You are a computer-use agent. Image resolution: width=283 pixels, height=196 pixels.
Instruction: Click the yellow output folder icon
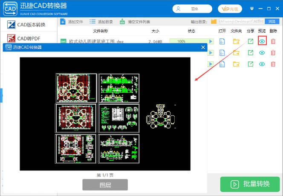214,22
